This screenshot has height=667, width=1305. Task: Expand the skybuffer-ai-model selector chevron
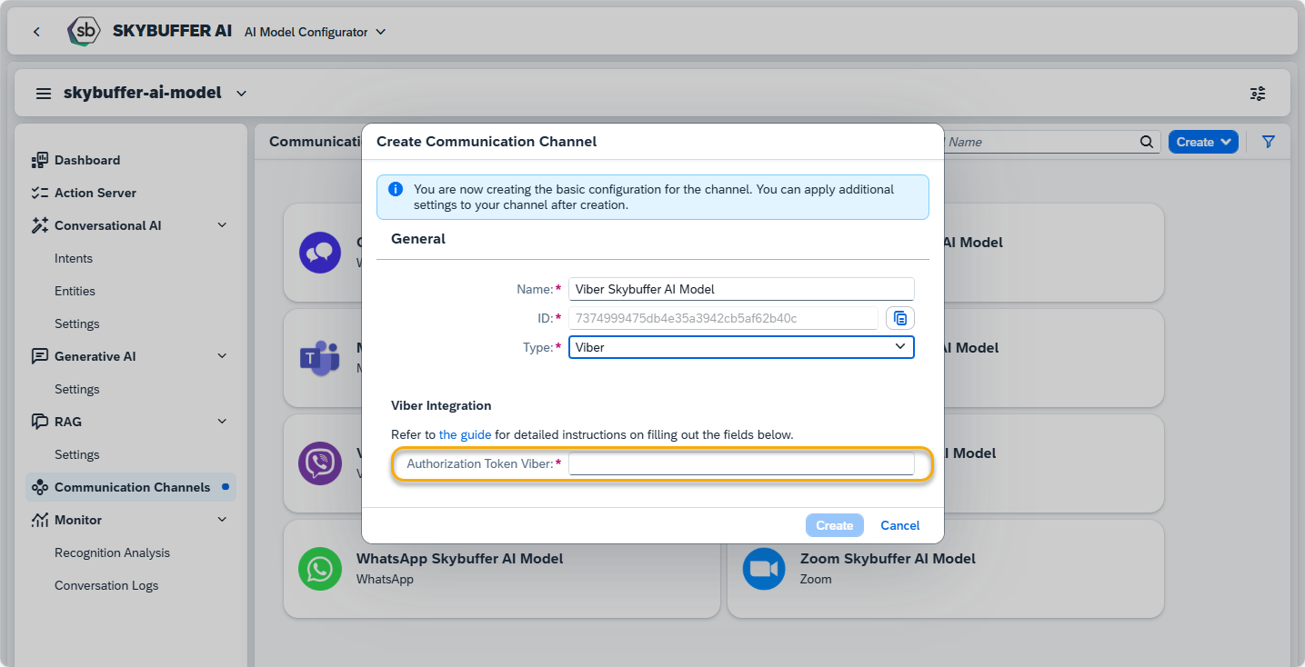[241, 93]
